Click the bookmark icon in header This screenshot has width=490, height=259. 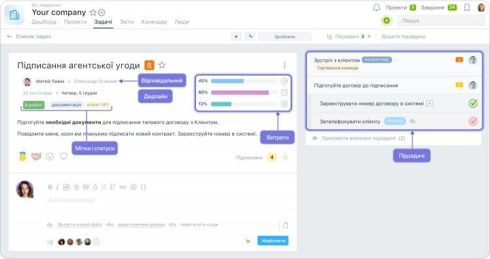point(467,7)
